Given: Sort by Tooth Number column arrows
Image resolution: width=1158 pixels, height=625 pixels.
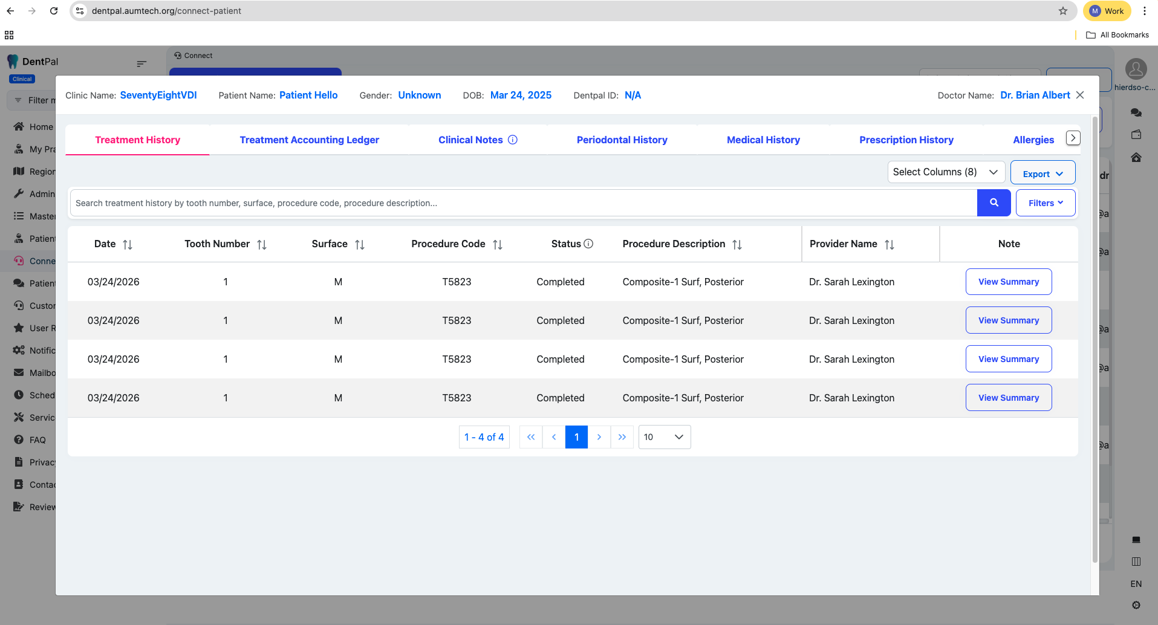Looking at the screenshot, I should point(262,244).
